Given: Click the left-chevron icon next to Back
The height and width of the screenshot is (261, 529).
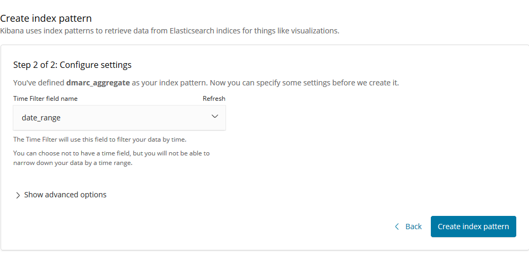Looking at the screenshot, I should coord(397,227).
